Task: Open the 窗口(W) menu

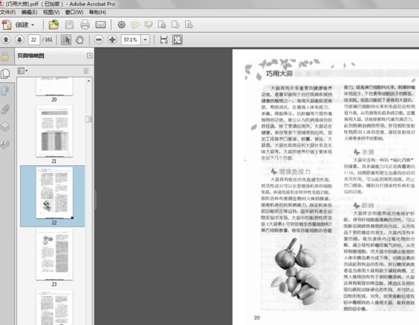Action: tap(74, 13)
